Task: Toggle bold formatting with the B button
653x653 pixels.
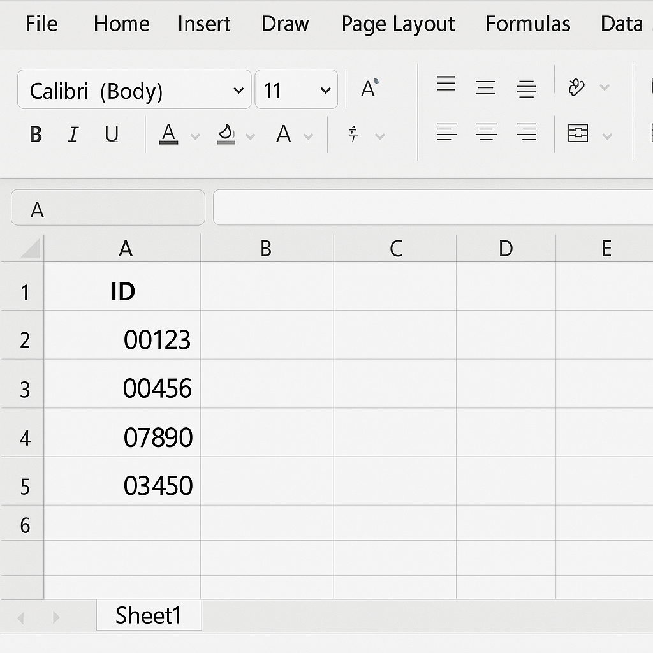Action: [x=36, y=135]
